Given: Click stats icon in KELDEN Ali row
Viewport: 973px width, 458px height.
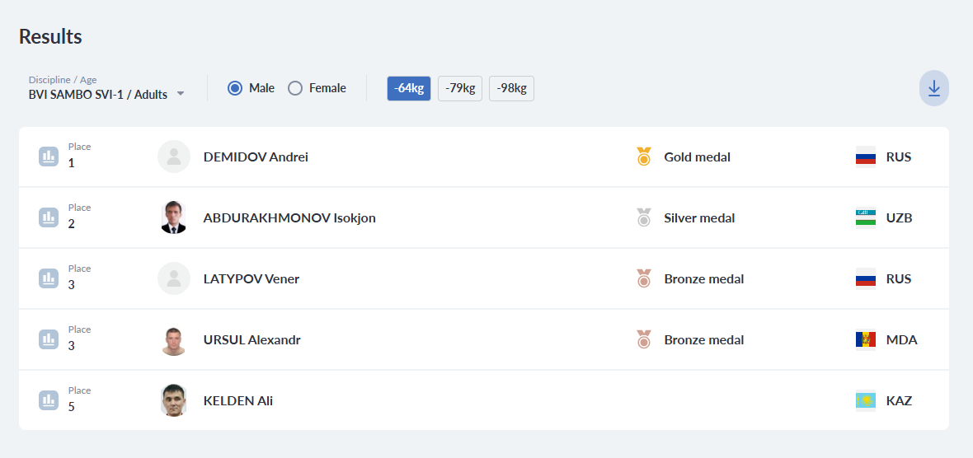Looking at the screenshot, I should coord(49,400).
